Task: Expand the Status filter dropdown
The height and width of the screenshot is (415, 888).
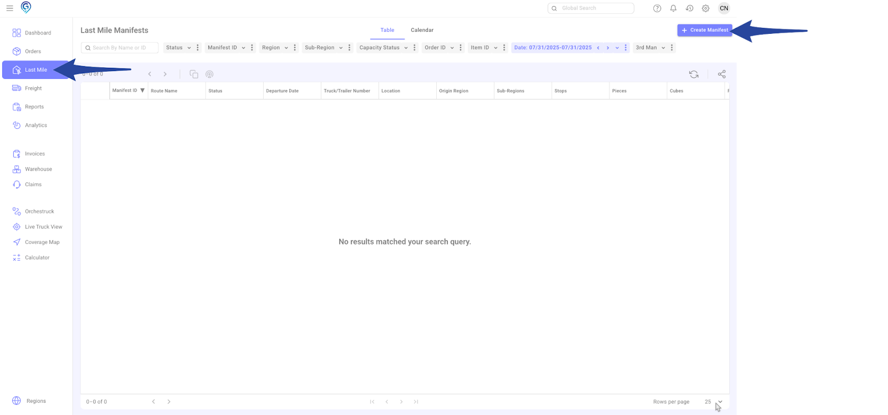Action: click(x=178, y=48)
